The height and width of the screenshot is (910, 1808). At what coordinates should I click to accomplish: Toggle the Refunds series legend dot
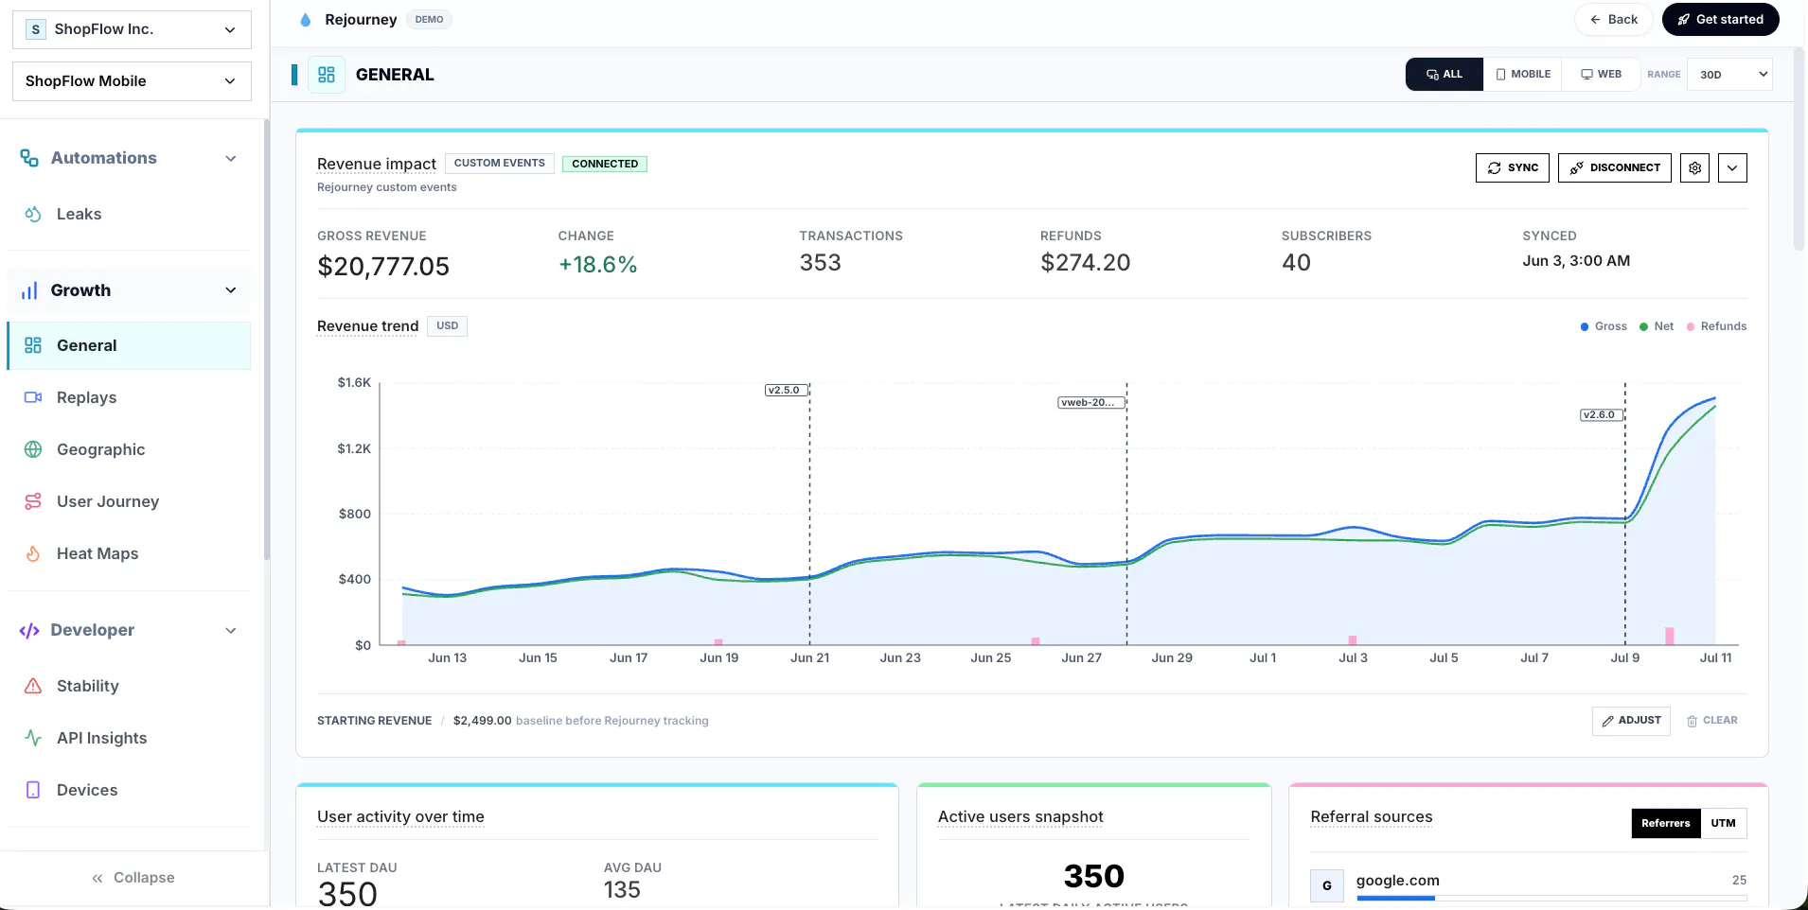1691,326
